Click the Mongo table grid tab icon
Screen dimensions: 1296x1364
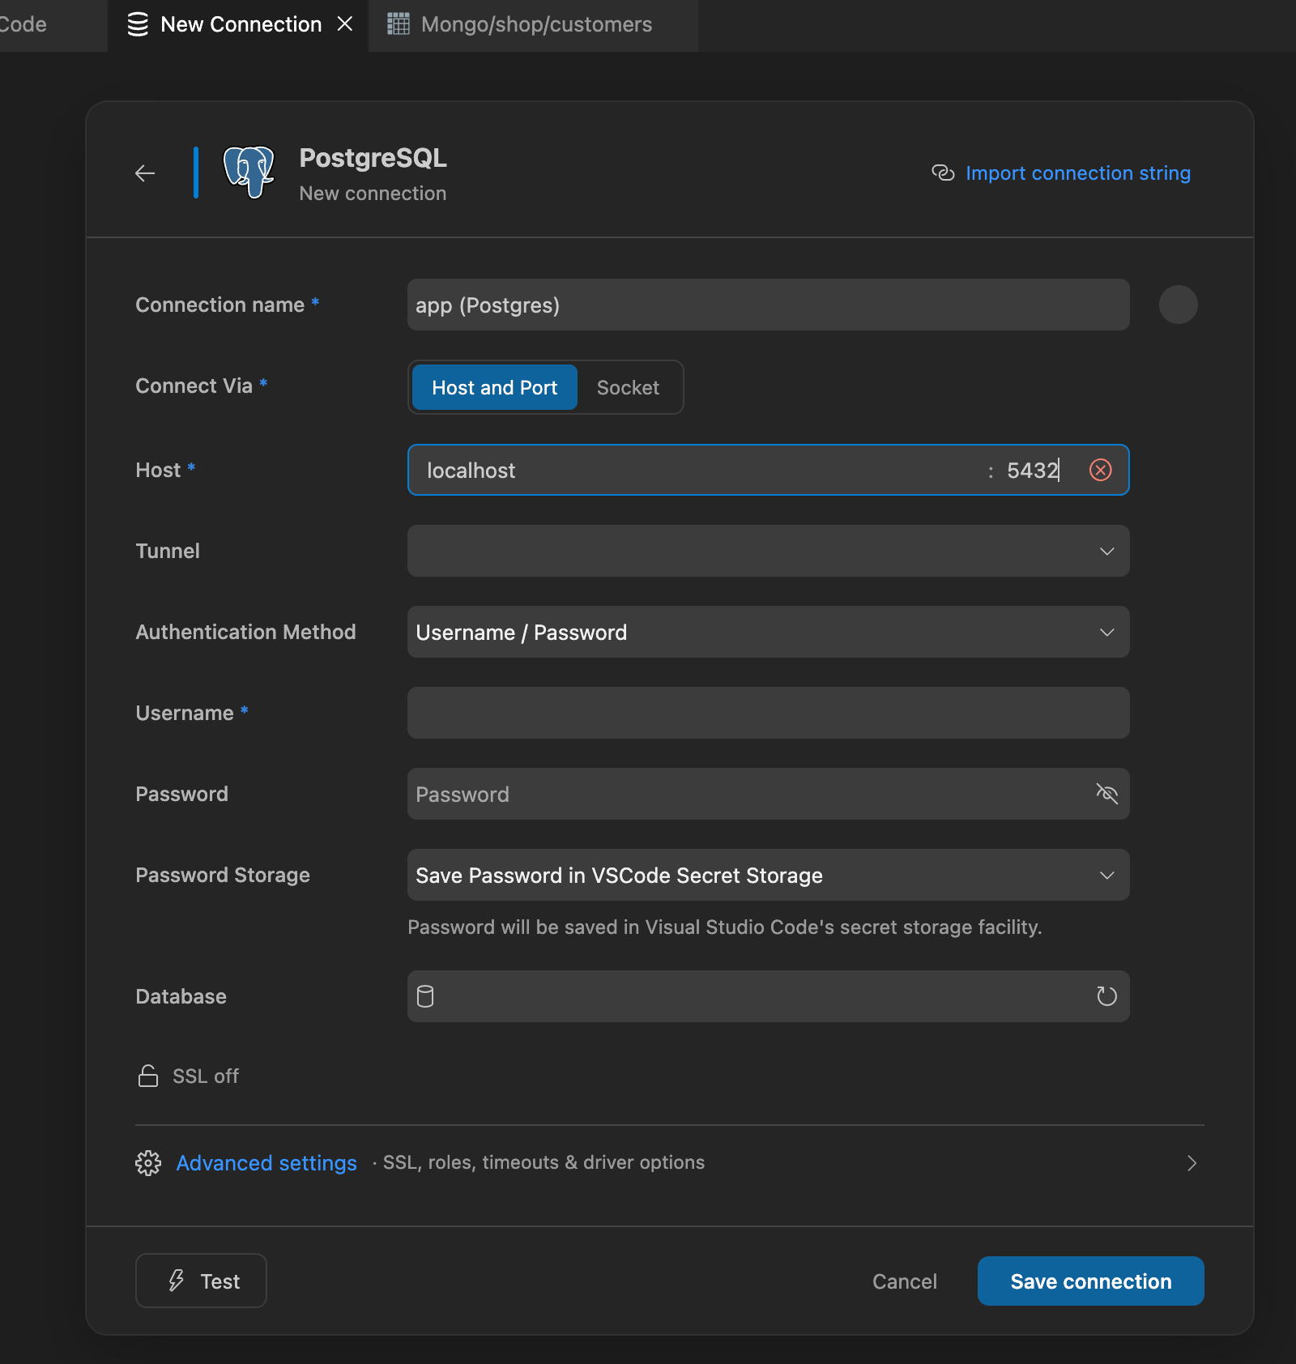click(x=398, y=24)
